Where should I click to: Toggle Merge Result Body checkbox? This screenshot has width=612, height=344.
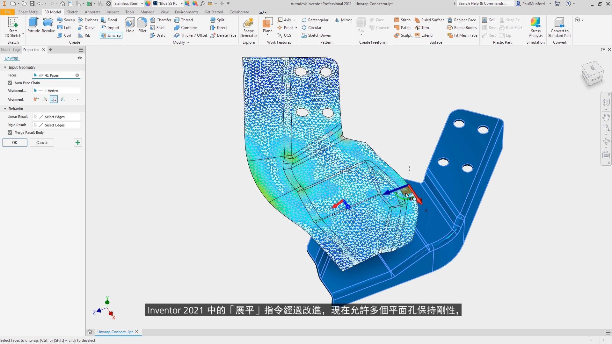click(x=10, y=133)
